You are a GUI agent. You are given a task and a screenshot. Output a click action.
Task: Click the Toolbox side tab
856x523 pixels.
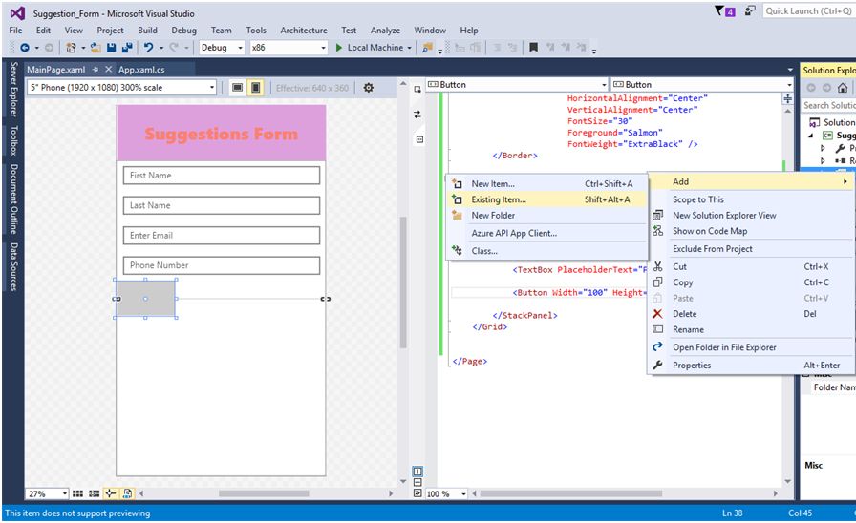13,139
